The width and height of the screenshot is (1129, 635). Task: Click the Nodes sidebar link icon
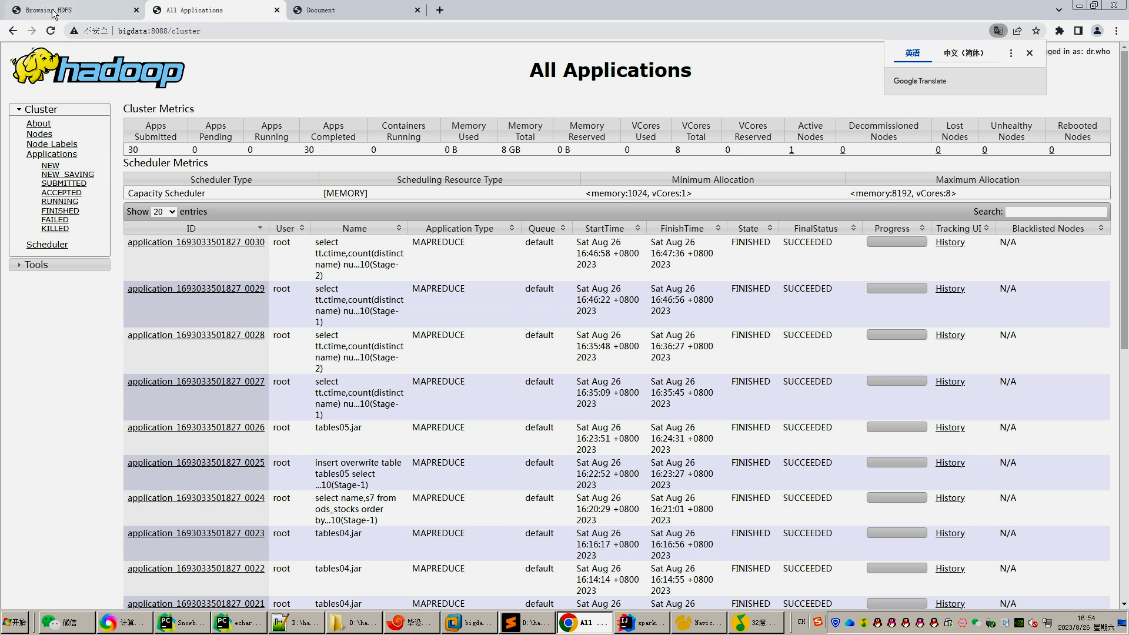39,133
